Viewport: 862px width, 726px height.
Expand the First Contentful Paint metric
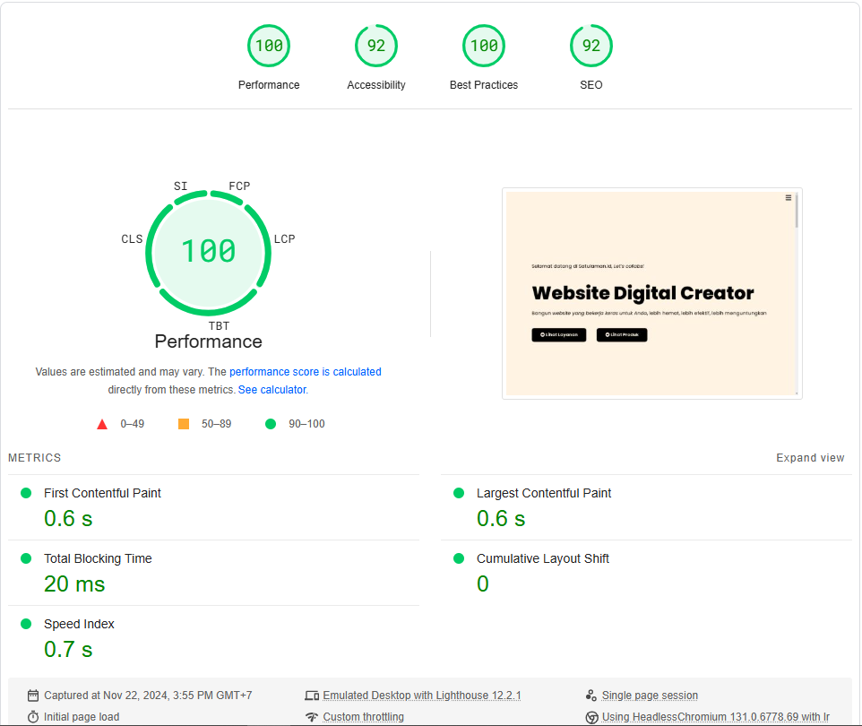(x=102, y=493)
